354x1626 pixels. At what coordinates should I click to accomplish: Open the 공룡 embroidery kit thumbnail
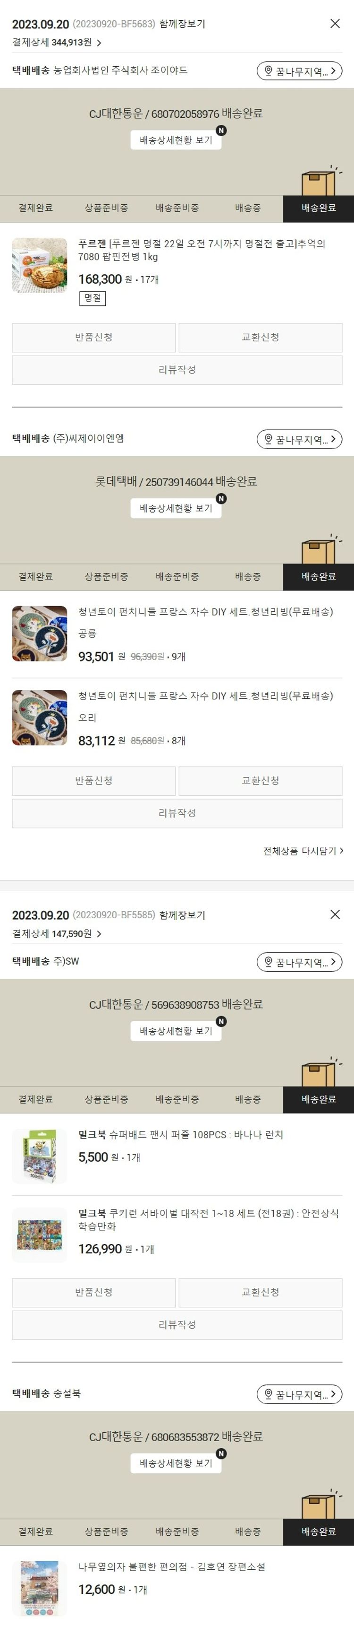pyautogui.click(x=39, y=633)
